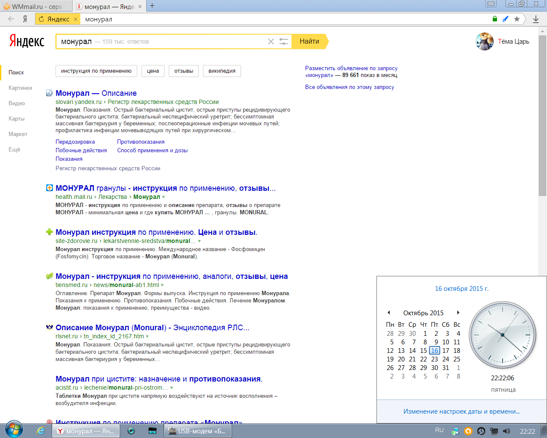Open the volume speaker tray icon
Screen dimensions: 547x438
pyautogui.click(x=506, y=431)
